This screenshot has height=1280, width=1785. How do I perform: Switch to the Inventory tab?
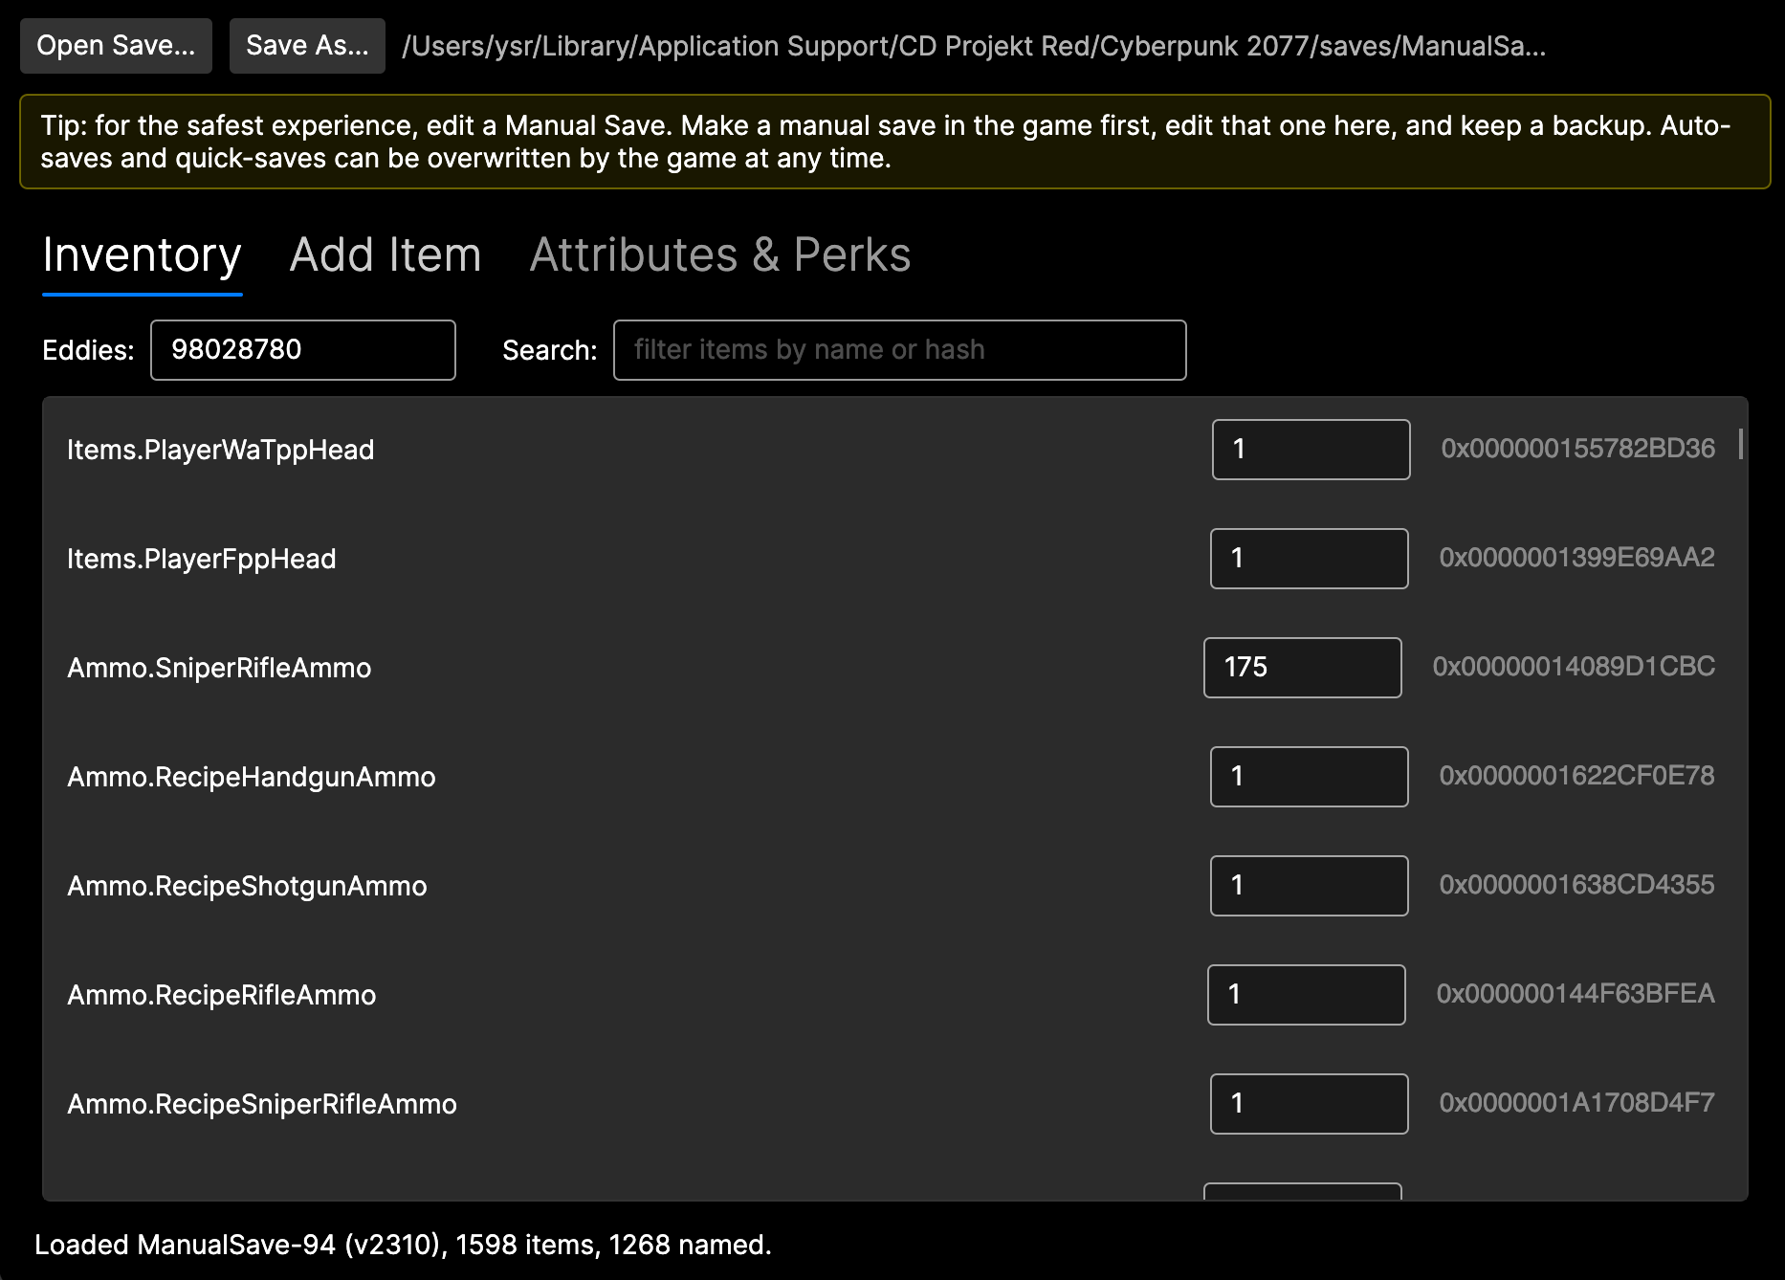(142, 255)
